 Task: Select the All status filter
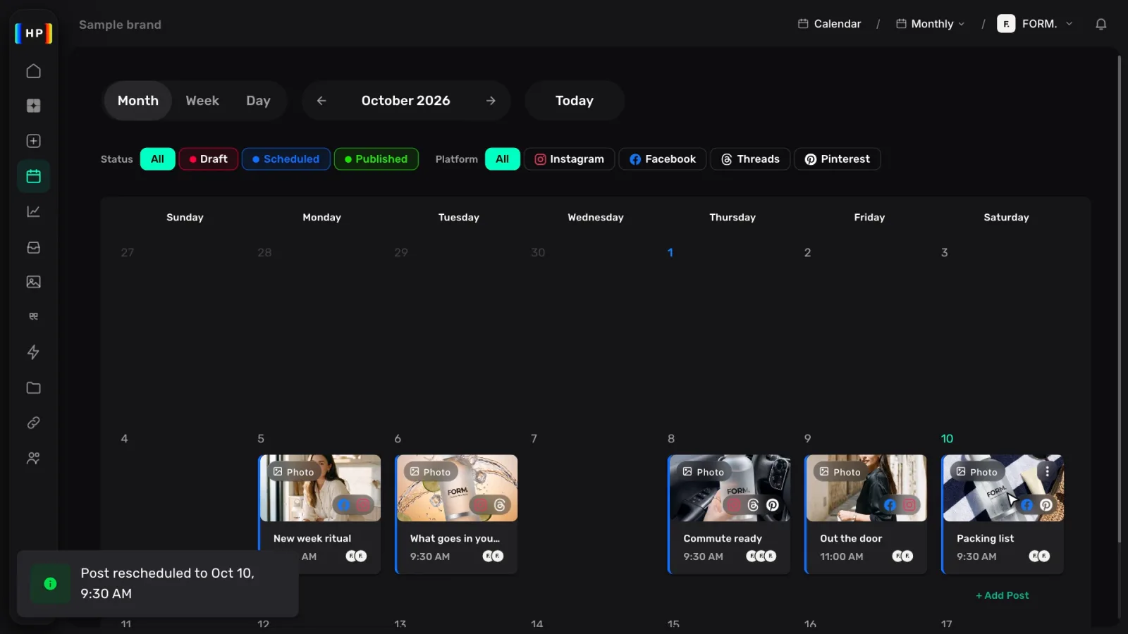[157, 159]
